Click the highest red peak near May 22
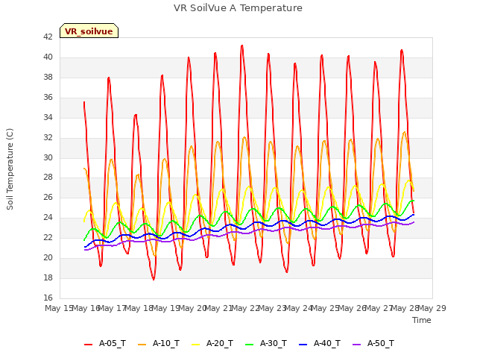The height and width of the screenshot is (358, 477). pos(242,45)
